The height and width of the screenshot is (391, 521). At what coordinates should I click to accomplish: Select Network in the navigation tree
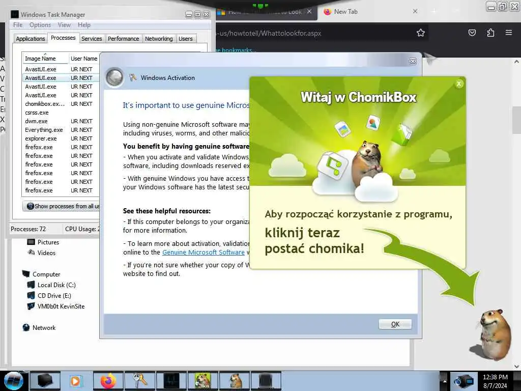click(x=39, y=327)
